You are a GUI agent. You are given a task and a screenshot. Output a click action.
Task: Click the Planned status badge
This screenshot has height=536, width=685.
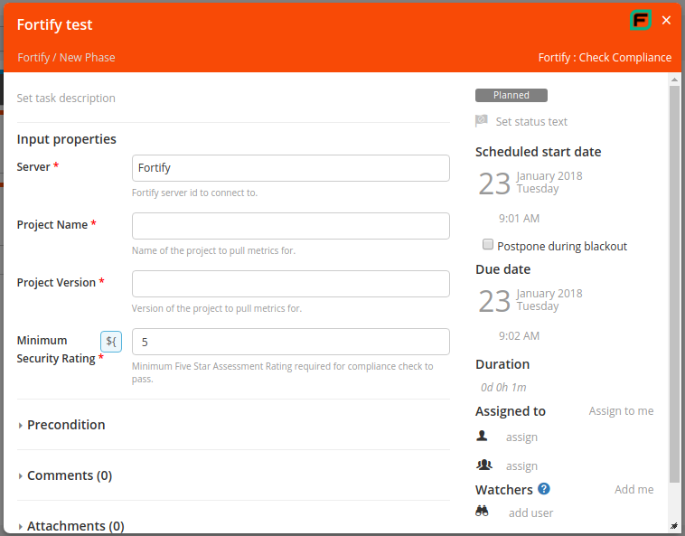(511, 95)
